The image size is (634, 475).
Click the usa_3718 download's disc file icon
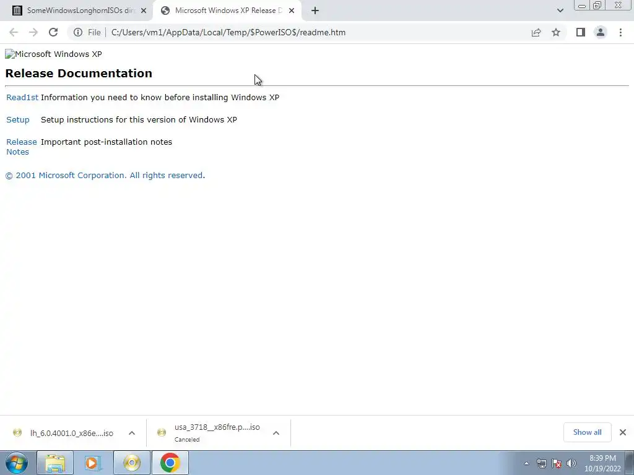[x=162, y=432]
